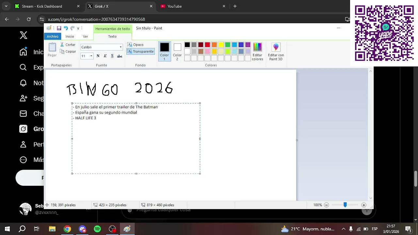This screenshot has height=235, width=418.
Task: Open the notification center icon
Action: 408,229
